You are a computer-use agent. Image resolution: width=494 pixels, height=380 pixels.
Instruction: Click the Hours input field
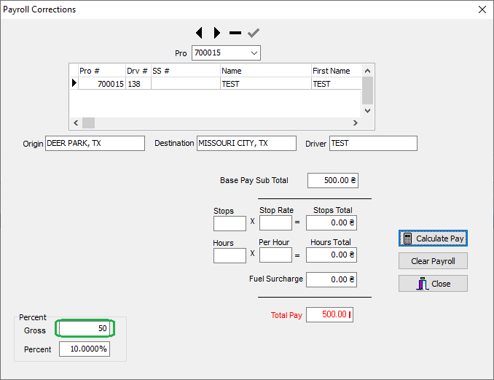coord(230,255)
